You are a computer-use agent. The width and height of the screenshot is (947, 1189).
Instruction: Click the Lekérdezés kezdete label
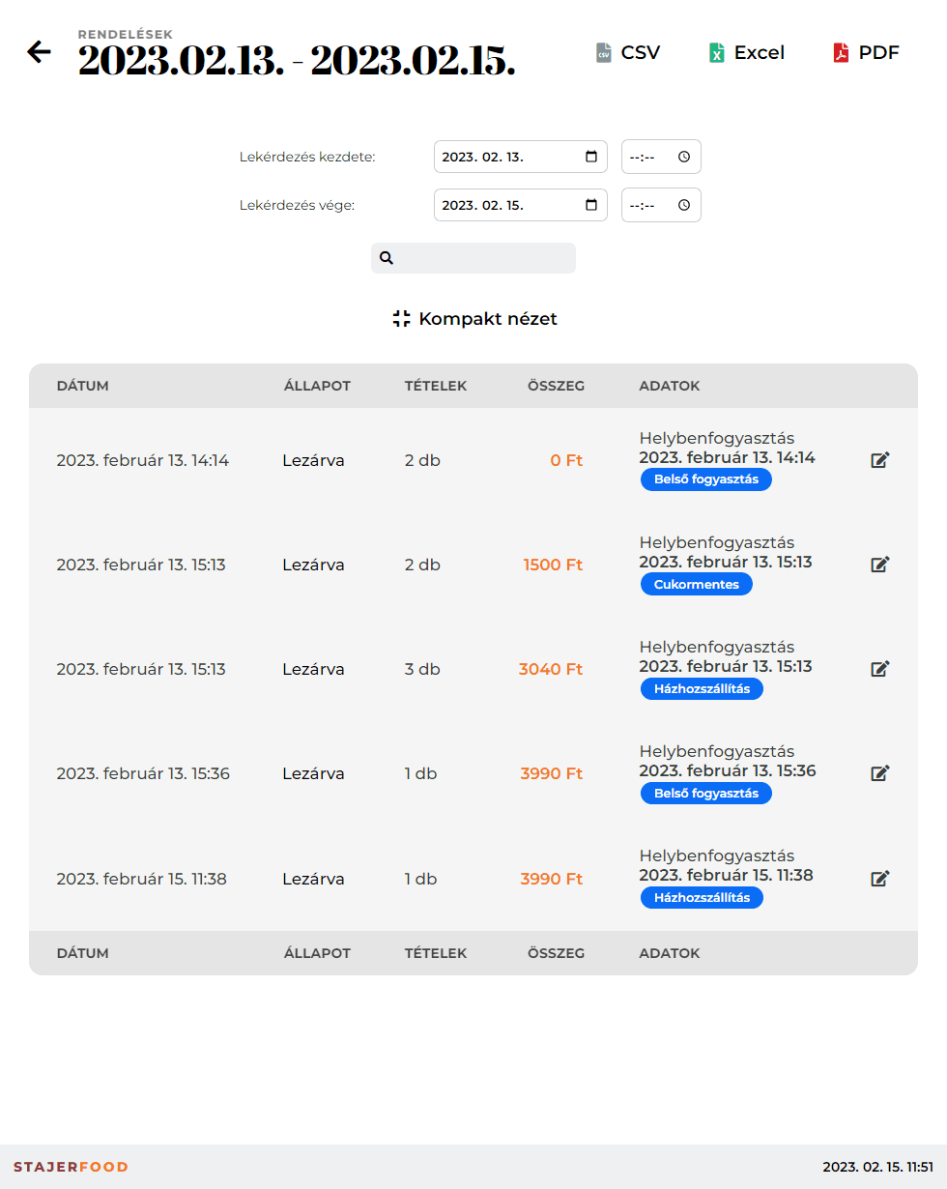[307, 157]
